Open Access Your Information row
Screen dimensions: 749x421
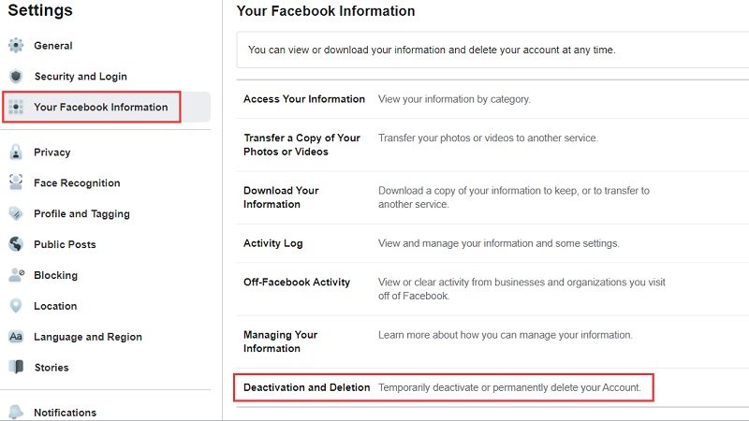(x=304, y=99)
